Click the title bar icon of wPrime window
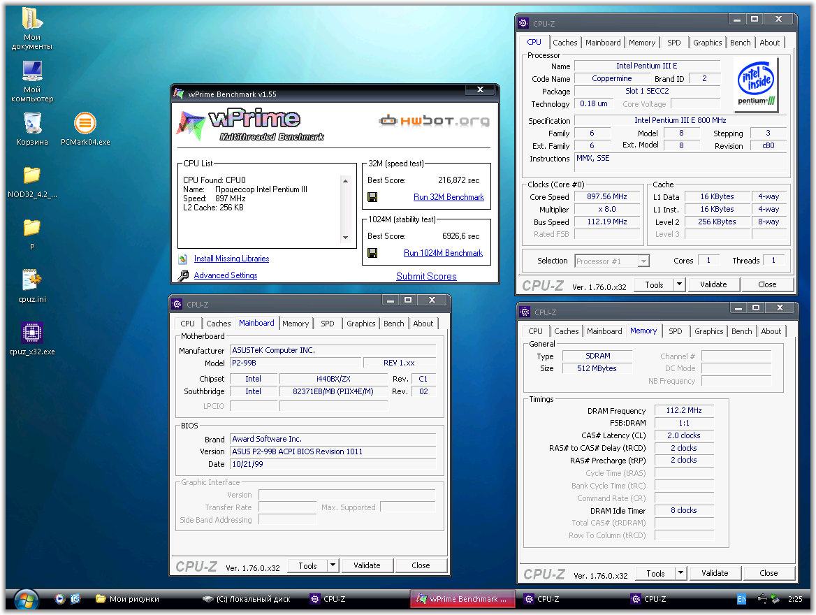This screenshot has width=816, height=615. tap(179, 94)
